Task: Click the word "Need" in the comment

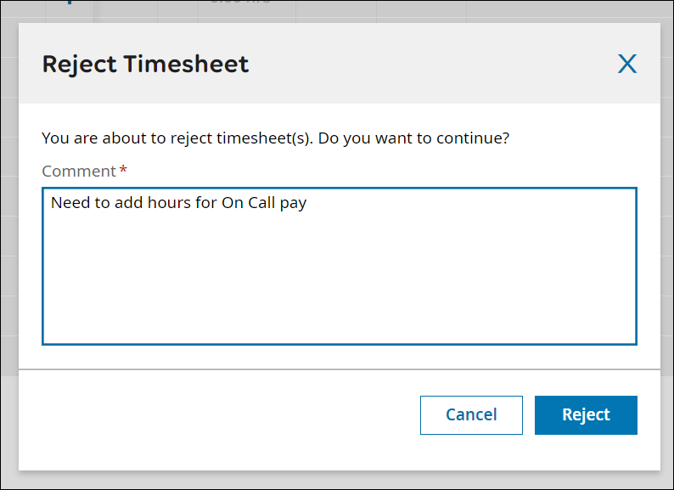Action: [69, 203]
